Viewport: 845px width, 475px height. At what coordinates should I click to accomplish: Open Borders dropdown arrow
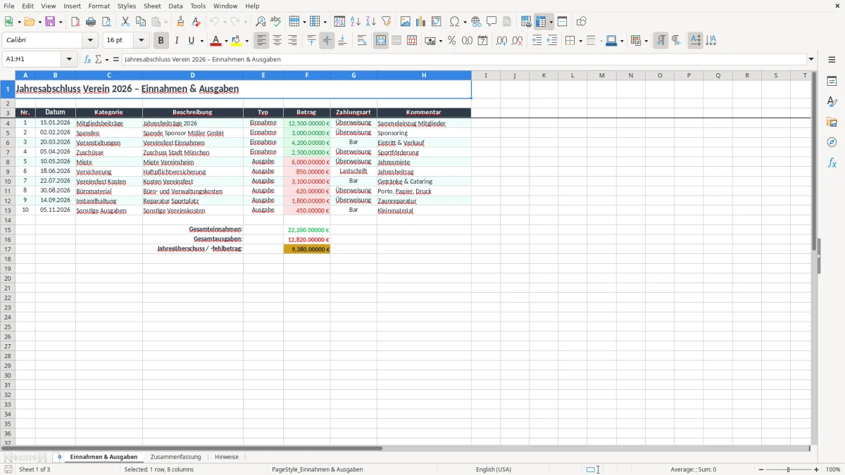click(x=580, y=41)
